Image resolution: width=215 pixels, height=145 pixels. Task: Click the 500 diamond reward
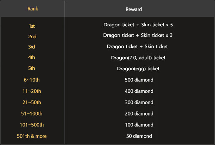point(139,80)
